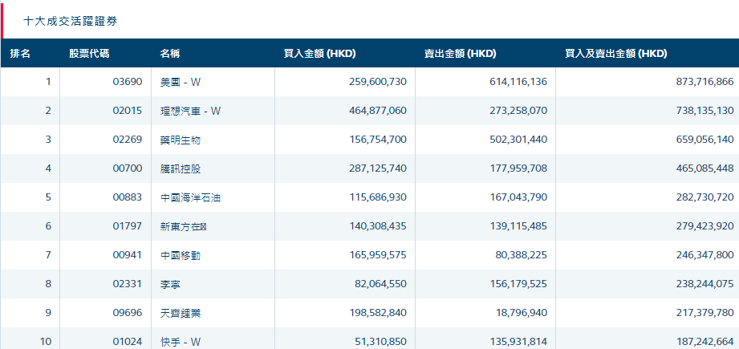Select total amount 282,730,720

point(705,197)
